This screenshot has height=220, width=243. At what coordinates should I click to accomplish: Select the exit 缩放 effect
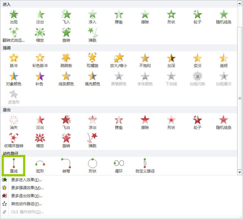click(40, 141)
